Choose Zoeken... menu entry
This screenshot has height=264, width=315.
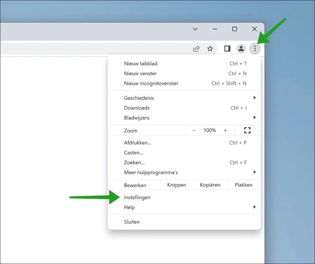click(x=184, y=162)
